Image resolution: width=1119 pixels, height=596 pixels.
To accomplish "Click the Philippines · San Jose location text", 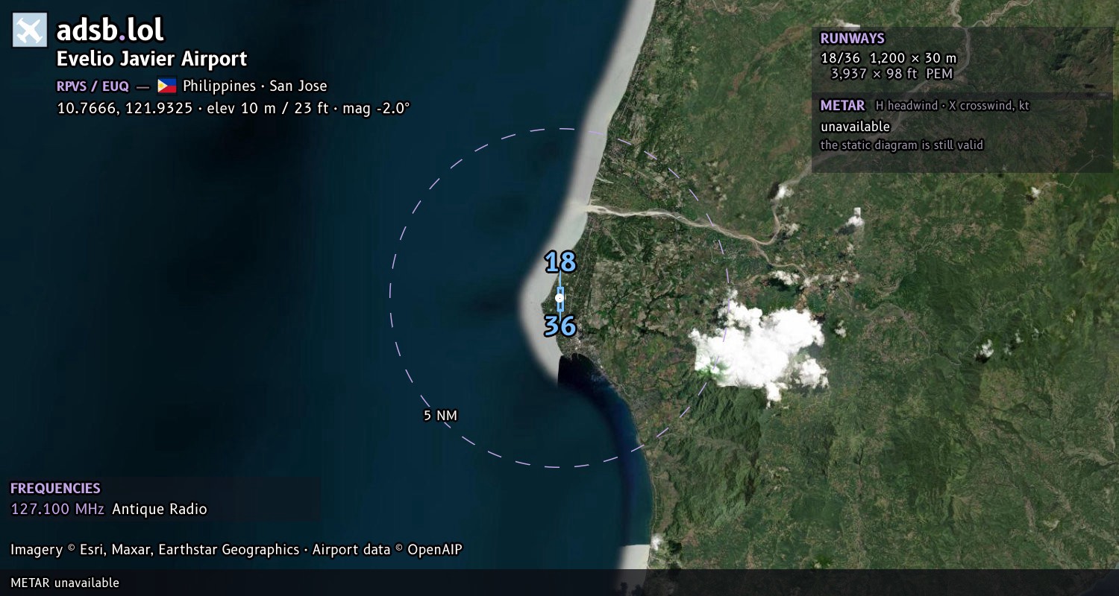I will coord(255,86).
